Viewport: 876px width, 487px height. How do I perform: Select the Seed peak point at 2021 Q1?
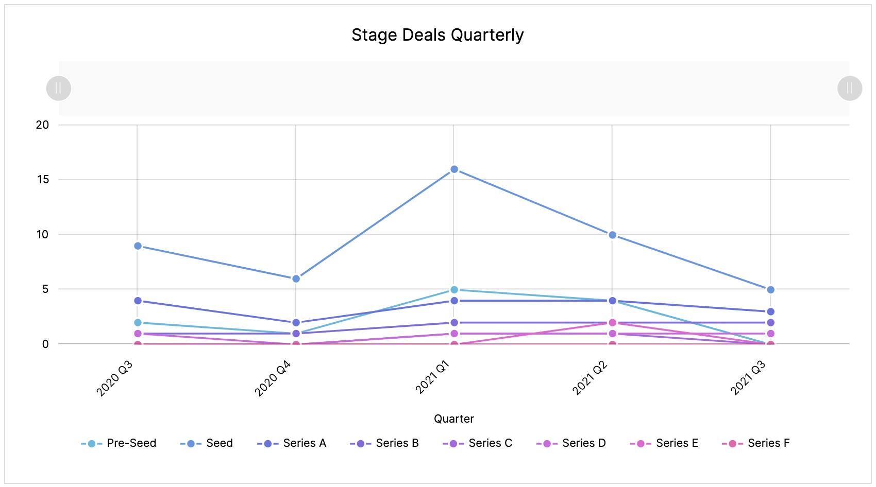pos(454,168)
